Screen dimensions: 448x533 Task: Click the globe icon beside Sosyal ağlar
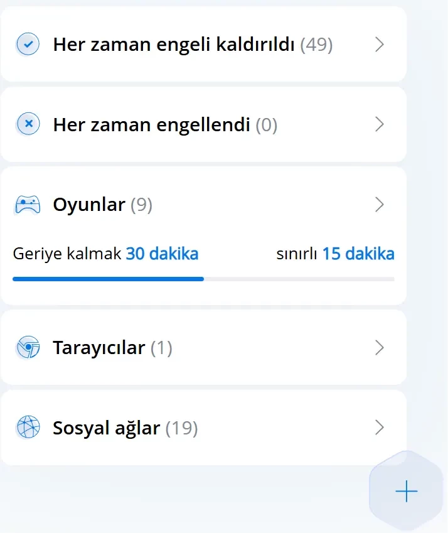[27, 428]
